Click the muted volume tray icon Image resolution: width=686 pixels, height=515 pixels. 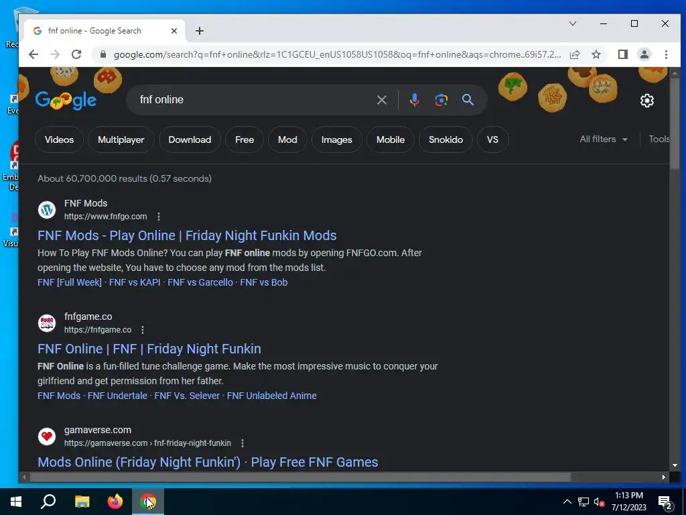pos(599,502)
